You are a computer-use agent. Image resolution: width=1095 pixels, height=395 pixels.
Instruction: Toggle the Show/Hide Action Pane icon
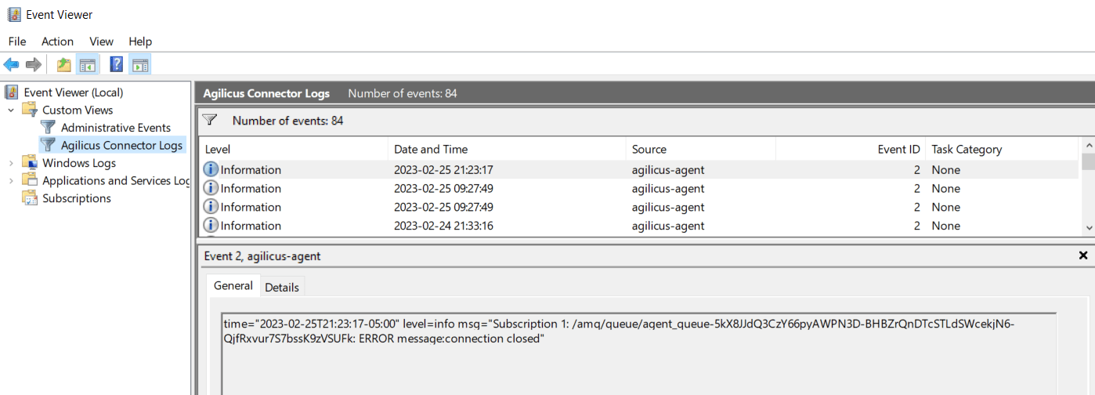[139, 65]
